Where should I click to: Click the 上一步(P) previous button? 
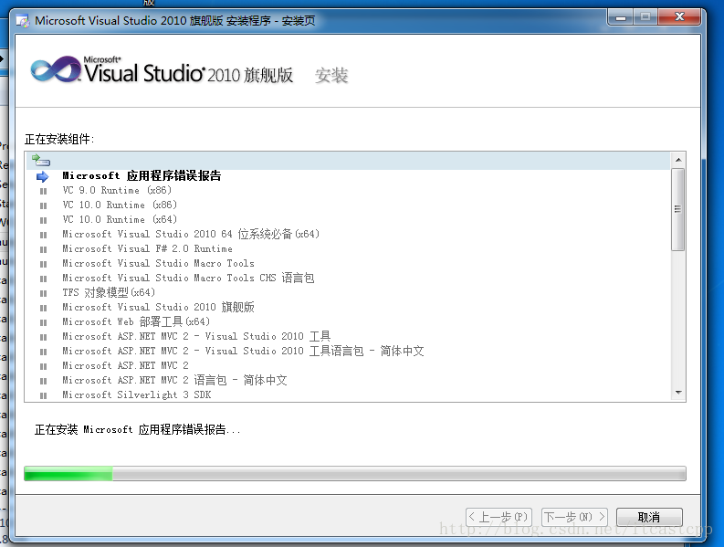[x=499, y=517]
